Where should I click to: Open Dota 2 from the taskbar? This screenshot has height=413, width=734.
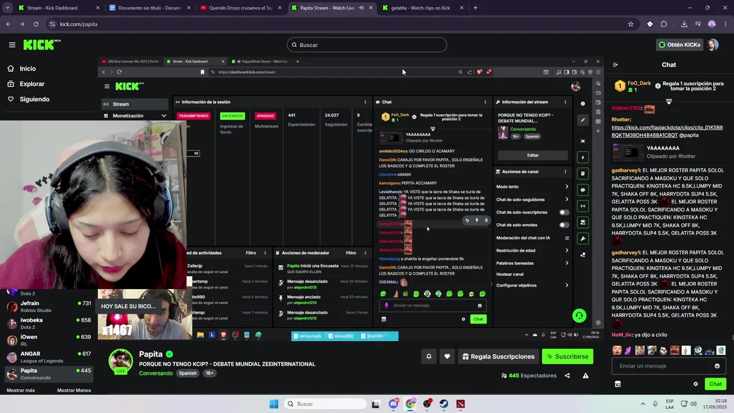(460, 404)
